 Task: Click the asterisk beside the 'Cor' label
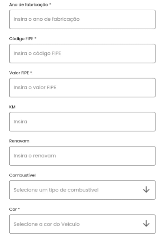19,209
